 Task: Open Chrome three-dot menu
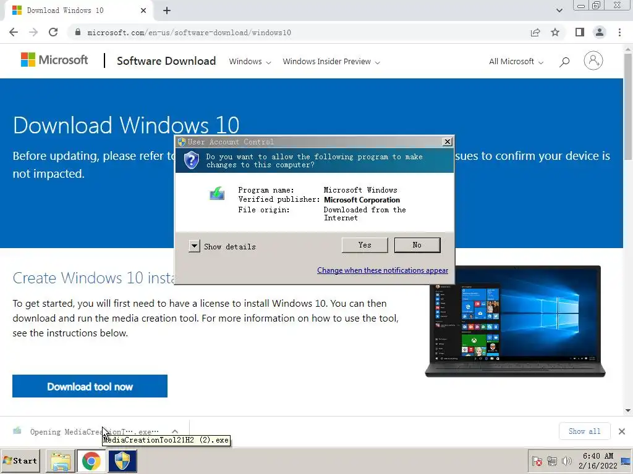click(x=619, y=32)
